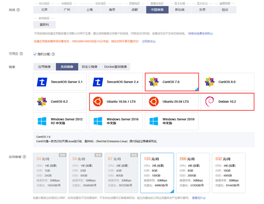
Task: Click help icon next to 随机分配
Action: [53, 54]
